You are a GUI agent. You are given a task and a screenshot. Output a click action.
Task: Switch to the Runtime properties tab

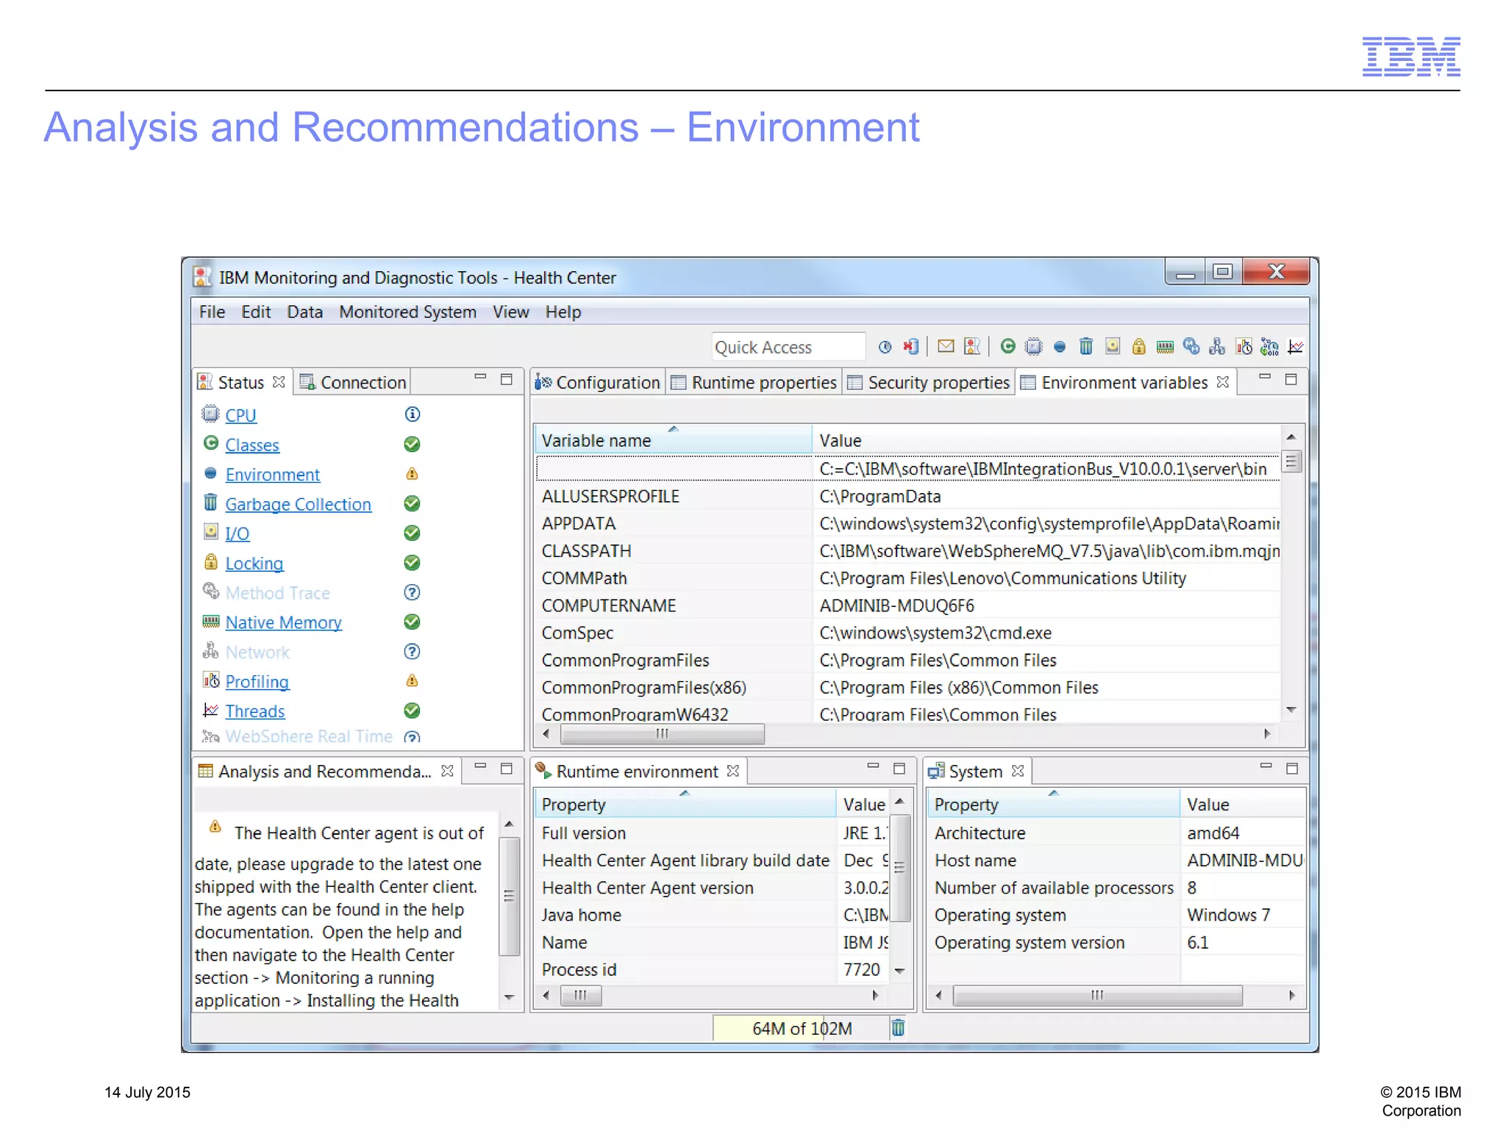coord(754,383)
